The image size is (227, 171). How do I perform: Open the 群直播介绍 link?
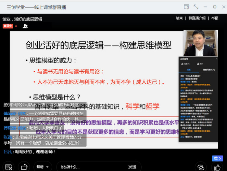click(197, 18)
